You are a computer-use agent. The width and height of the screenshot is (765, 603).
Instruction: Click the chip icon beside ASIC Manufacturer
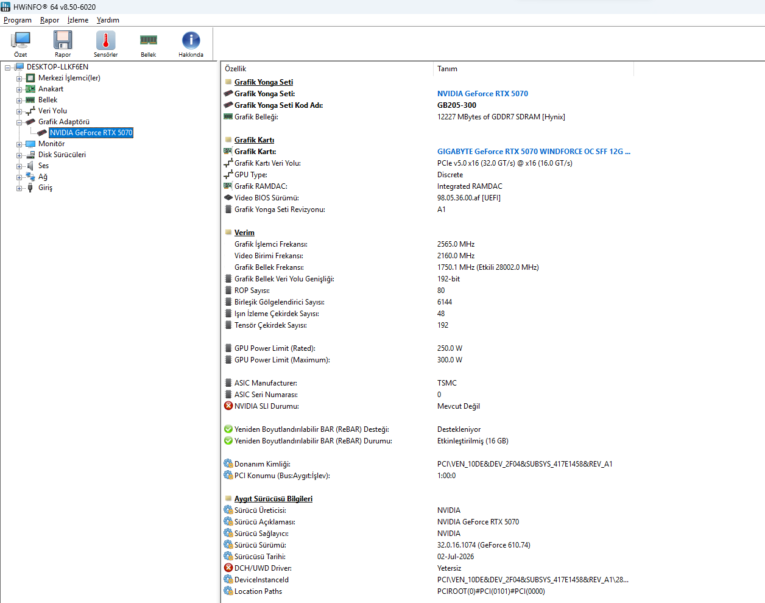pos(228,383)
